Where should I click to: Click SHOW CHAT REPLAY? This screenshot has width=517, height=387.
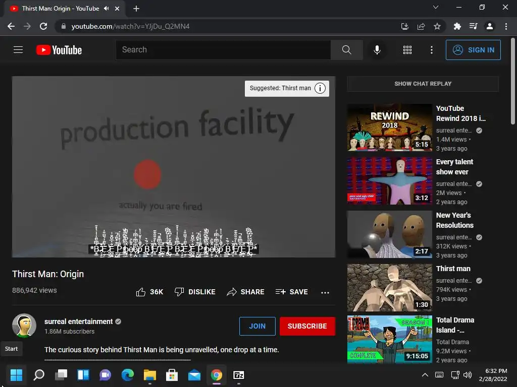pos(423,84)
